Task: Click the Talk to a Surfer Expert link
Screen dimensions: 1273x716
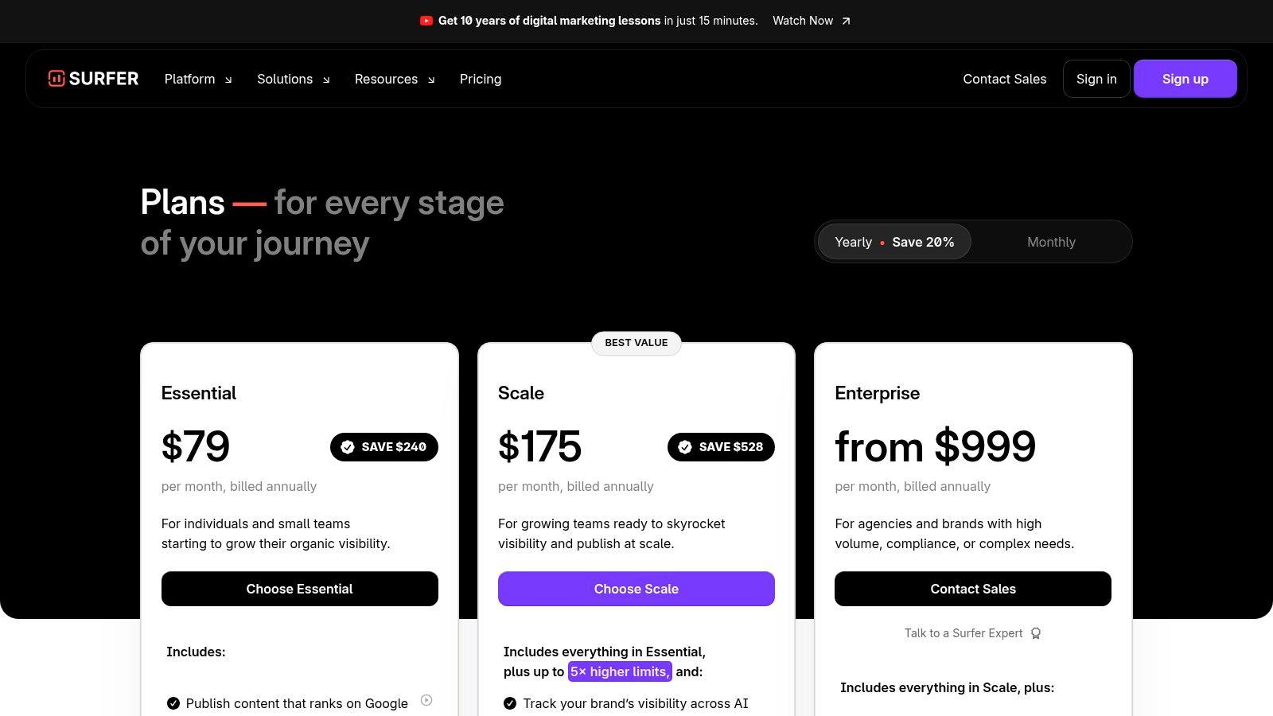Action: 964,633
